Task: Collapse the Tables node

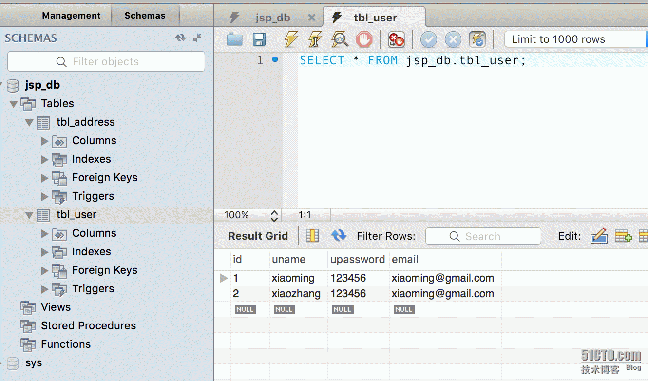Action: click(x=13, y=104)
